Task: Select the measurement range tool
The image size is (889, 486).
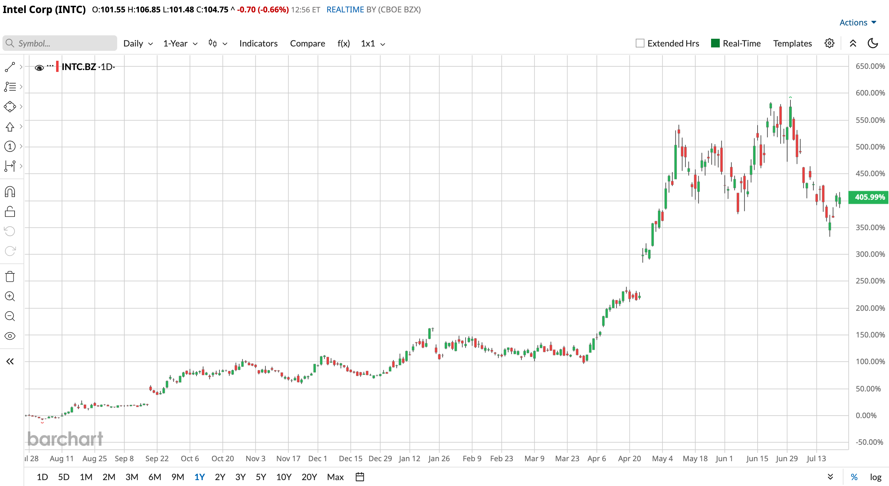Action: click(10, 166)
